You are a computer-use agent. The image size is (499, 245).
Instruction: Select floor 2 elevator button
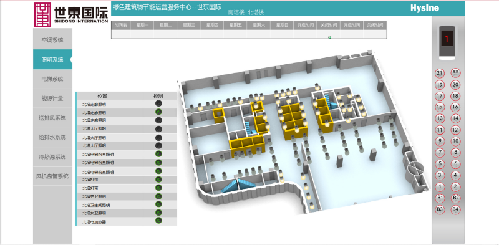pyautogui.click(x=456, y=186)
